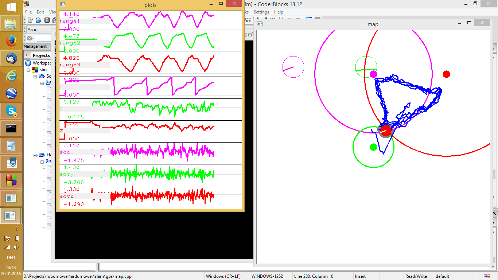Launch Firefox from the taskbar

tap(11, 41)
